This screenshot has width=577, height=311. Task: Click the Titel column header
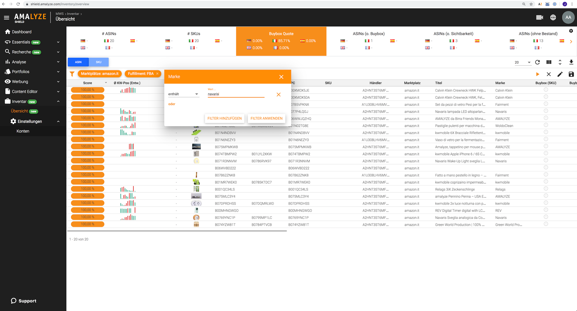coord(438,83)
